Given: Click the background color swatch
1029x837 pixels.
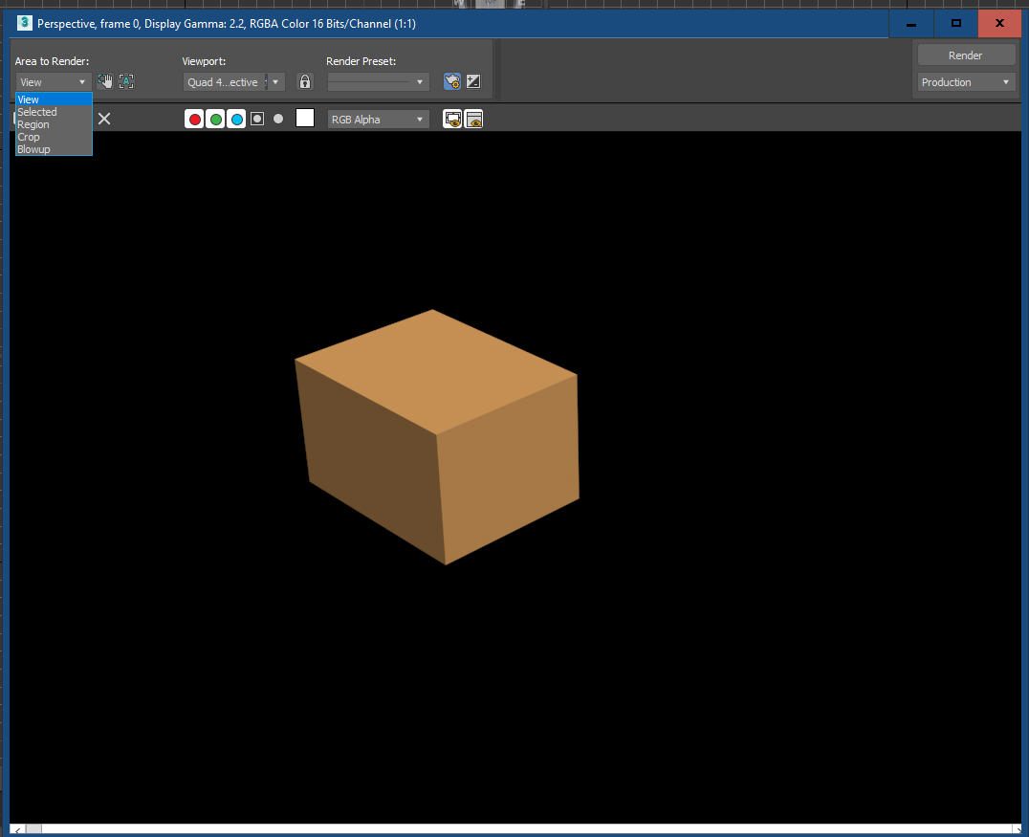Looking at the screenshot, I should click(304, 119).
